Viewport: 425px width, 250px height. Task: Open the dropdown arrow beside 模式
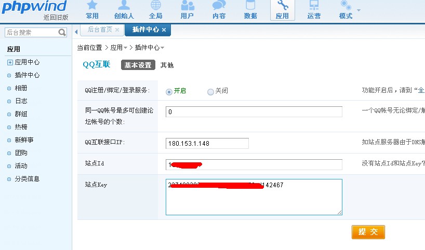tap(358, 10)
